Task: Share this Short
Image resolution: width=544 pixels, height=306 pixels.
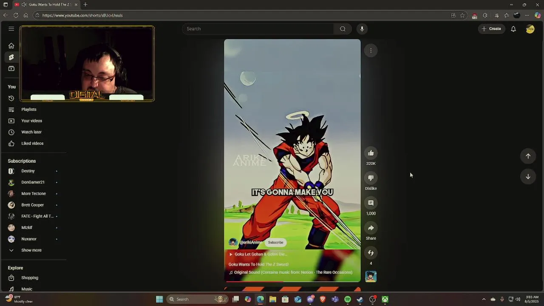Action: click(371, 228)
